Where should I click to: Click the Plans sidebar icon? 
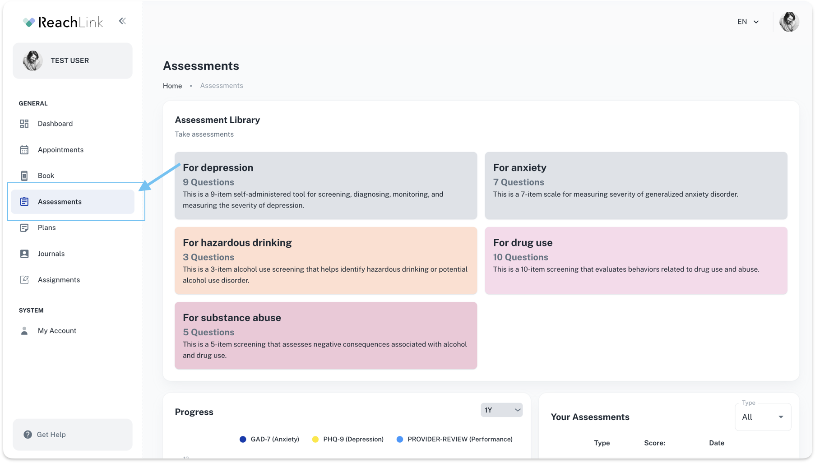click(24, 228)
